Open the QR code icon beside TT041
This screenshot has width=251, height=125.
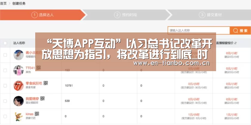click(39, 68)
